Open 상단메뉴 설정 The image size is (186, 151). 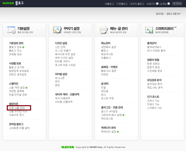click(108, 47)
